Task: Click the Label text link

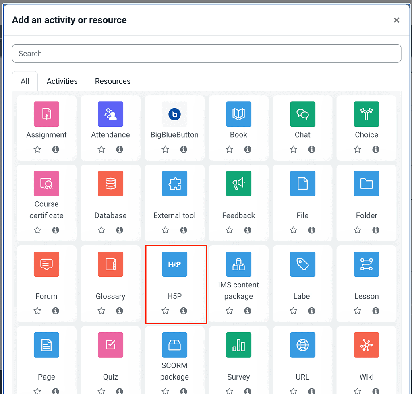Action: coord(302,296)
